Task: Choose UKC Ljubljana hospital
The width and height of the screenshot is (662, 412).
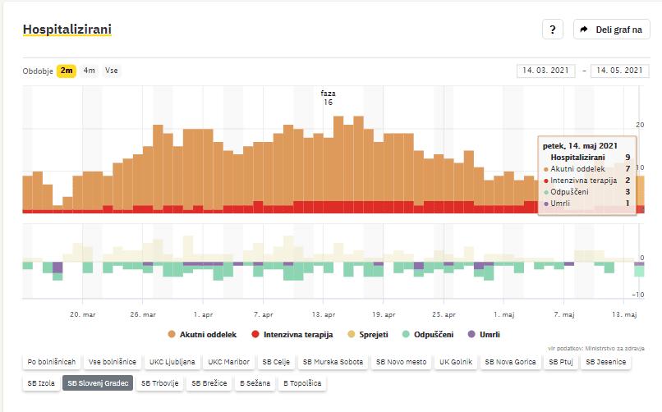Action: (172, 361)
